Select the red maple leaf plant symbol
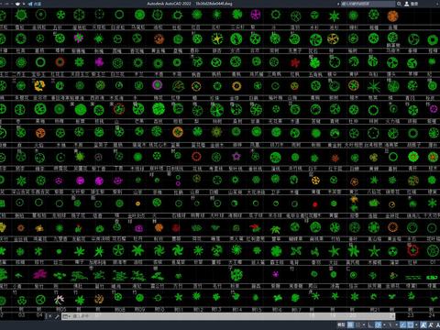440x330 pixels. 295,63
